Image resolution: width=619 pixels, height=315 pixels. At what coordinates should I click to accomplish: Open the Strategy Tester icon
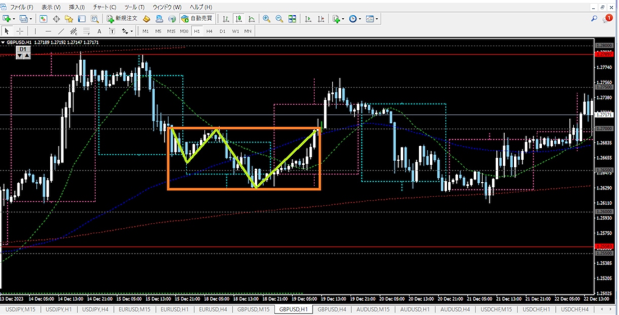point(94,19)
